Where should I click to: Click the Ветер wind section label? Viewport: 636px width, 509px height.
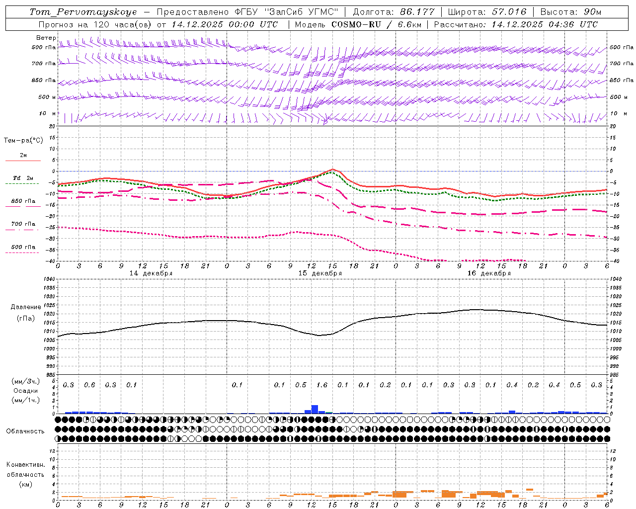[x=46, y=38]
